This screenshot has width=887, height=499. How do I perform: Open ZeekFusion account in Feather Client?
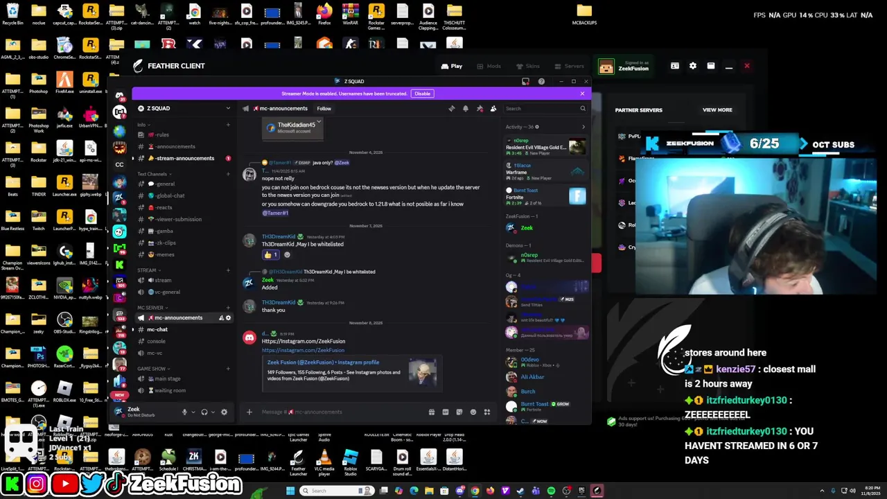(x=625, y=67)
